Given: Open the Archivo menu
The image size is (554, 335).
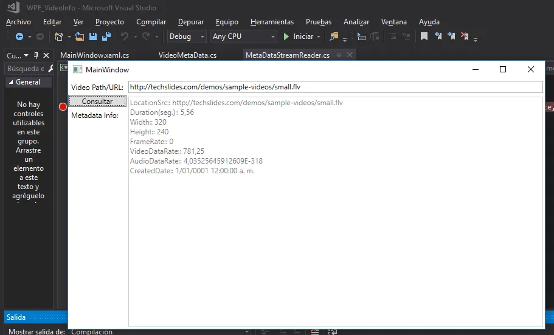Looking at the screenshot, I should [18, 22].
